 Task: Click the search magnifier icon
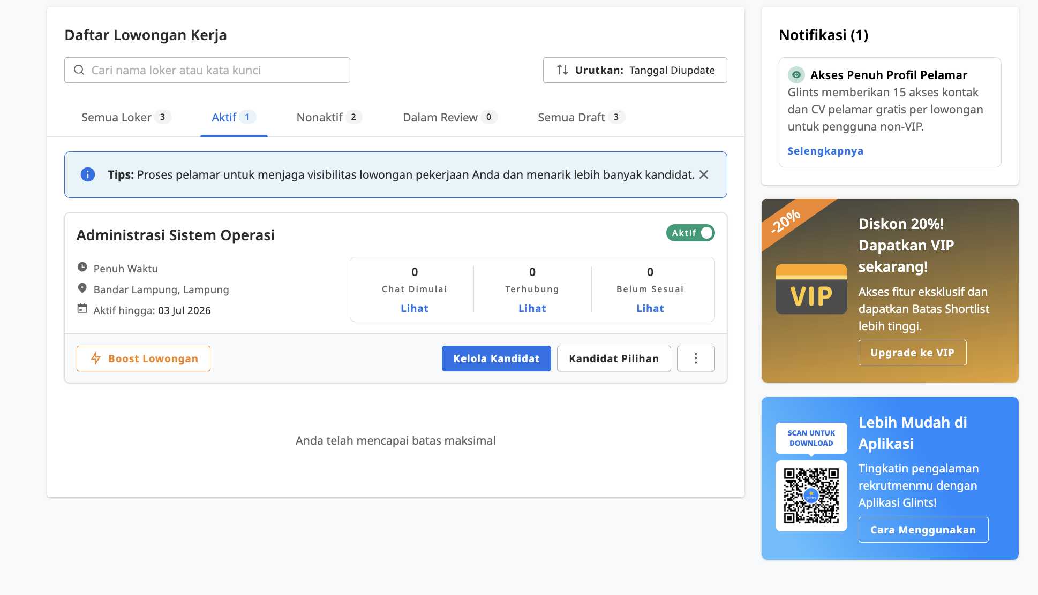(79, 70)
